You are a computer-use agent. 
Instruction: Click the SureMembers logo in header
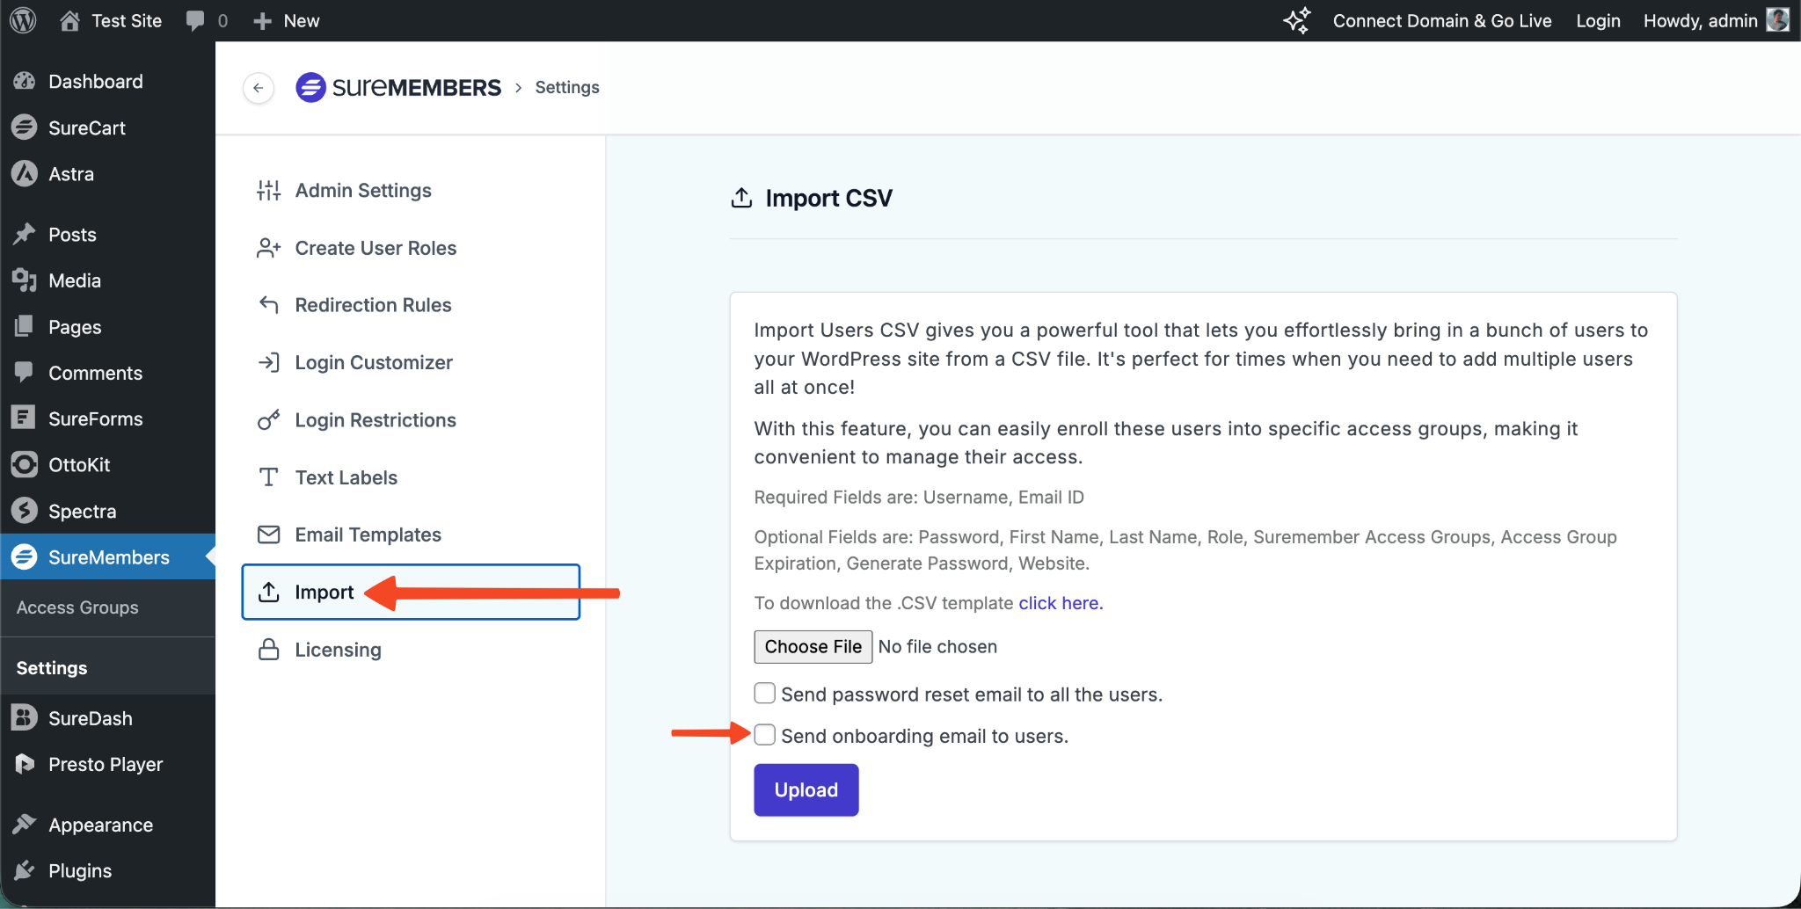click(x=398, y=88)
